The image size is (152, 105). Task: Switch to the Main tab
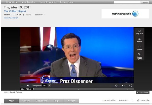[11, 101]
